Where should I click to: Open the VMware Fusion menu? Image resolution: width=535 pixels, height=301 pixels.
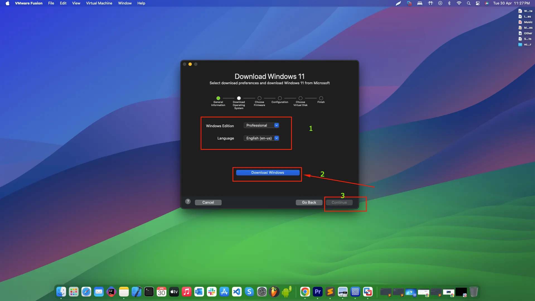coord(29,3)
